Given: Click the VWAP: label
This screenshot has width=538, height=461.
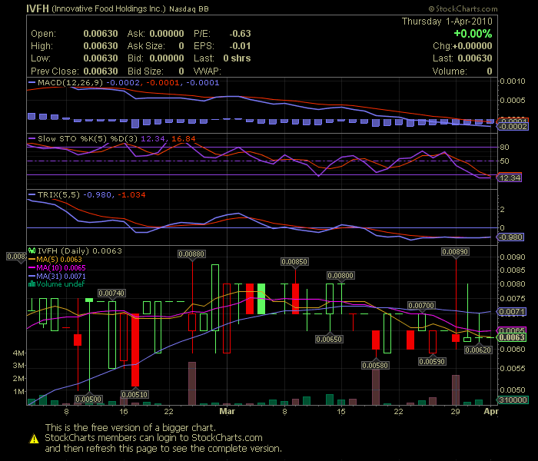Looking at the screenshot, I should (208, 71).
